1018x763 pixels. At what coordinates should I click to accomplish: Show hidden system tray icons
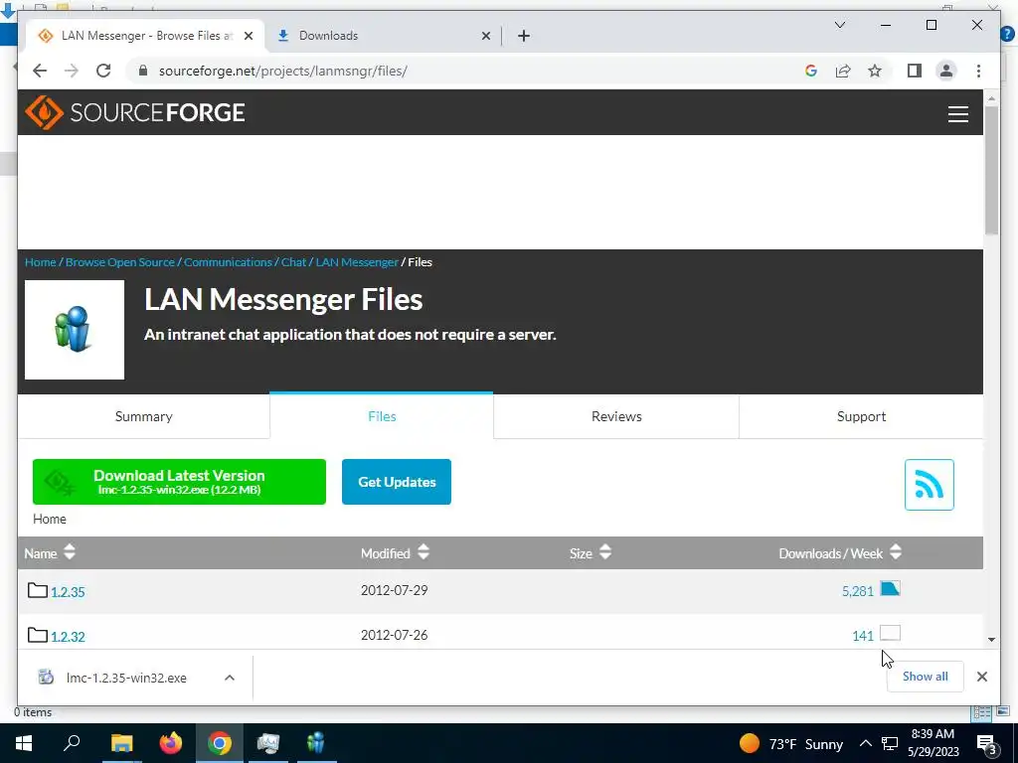point(866,743)
